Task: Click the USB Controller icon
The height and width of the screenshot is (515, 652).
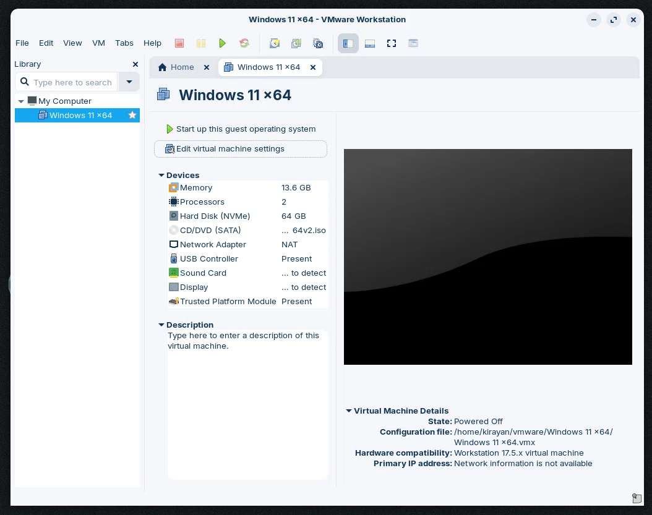Action: coord(173,258)
